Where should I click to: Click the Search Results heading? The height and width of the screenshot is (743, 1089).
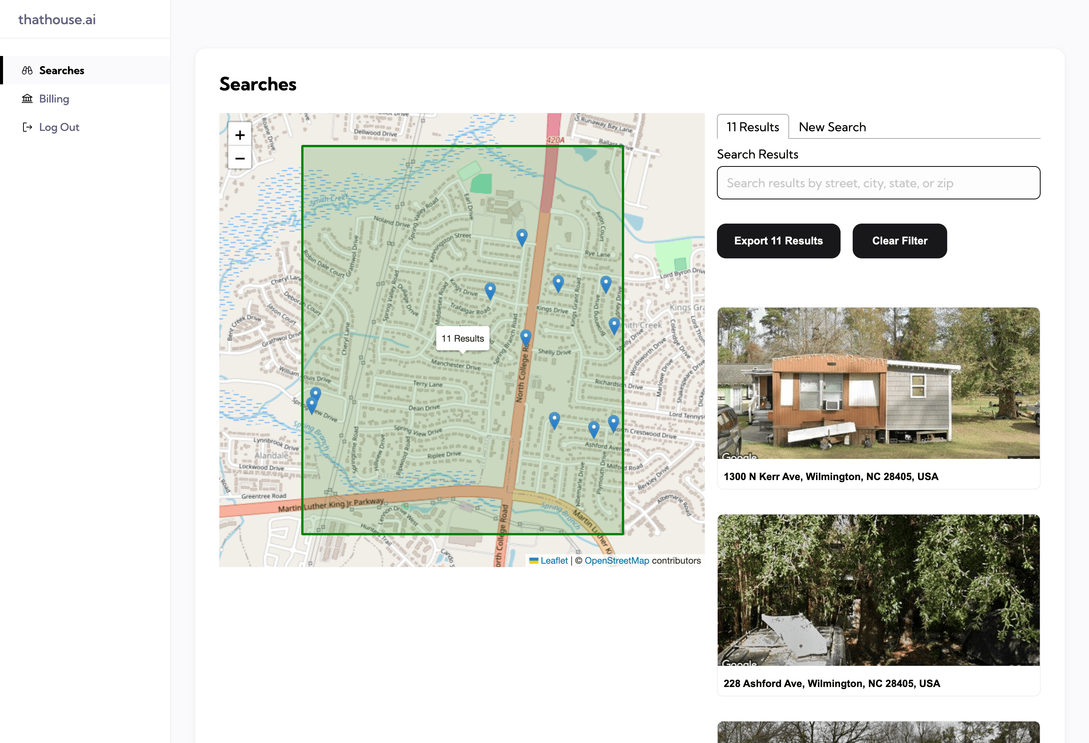(758, 154)
